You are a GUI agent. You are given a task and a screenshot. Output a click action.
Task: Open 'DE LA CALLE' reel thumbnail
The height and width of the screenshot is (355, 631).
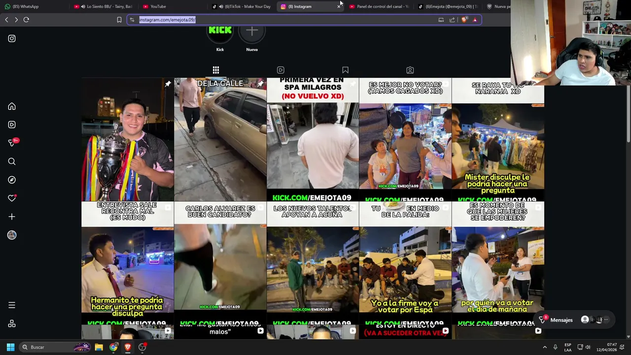220,140
